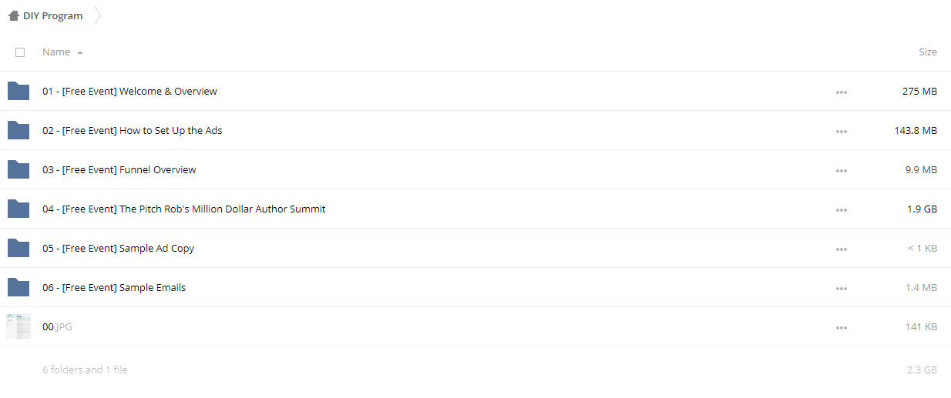Sort the list by the Name column
The width and height of the screenshot is (951, 398).
click(56, 52)
